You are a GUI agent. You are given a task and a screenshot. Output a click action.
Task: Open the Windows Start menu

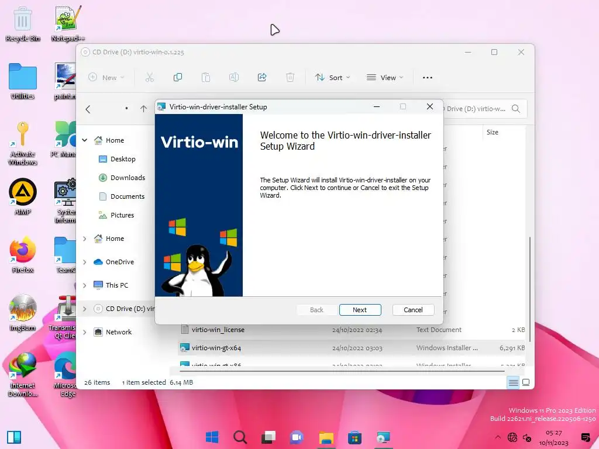tap(212, 437)
